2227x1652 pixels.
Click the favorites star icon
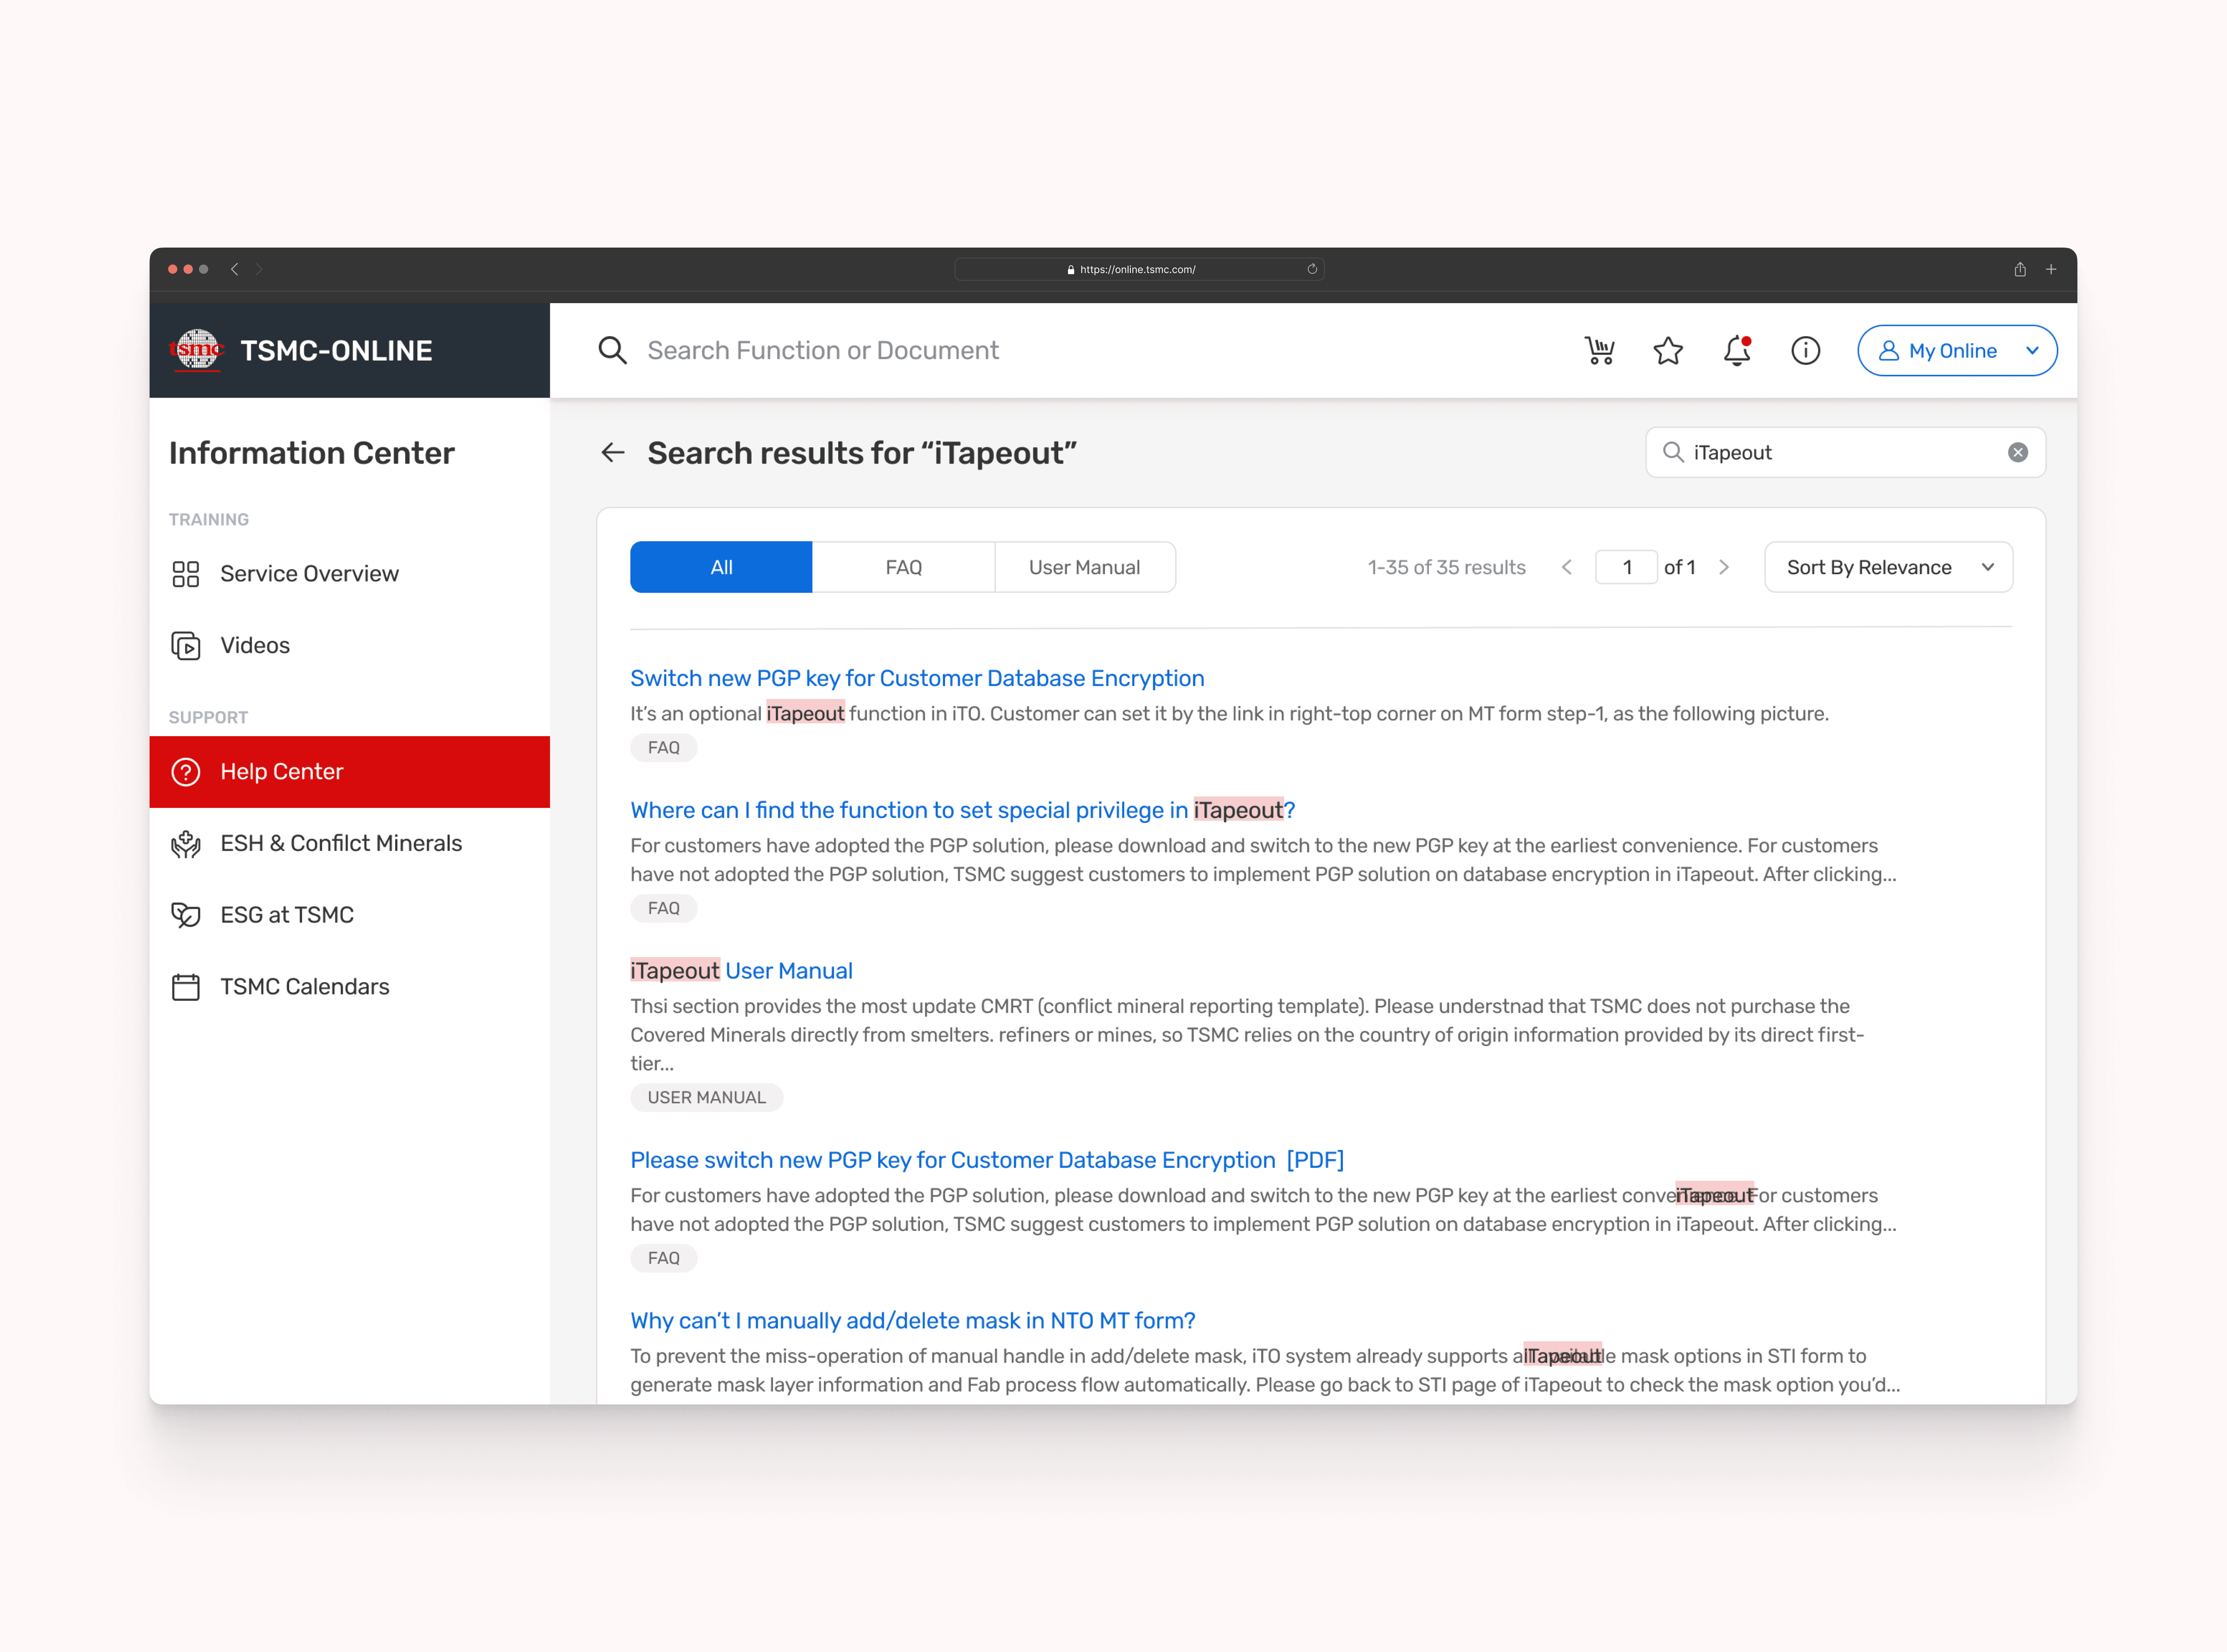pos(1668,350)
